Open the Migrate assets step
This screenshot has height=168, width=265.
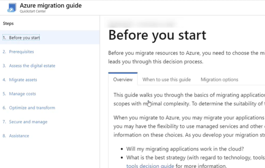[x=23, y=80]
